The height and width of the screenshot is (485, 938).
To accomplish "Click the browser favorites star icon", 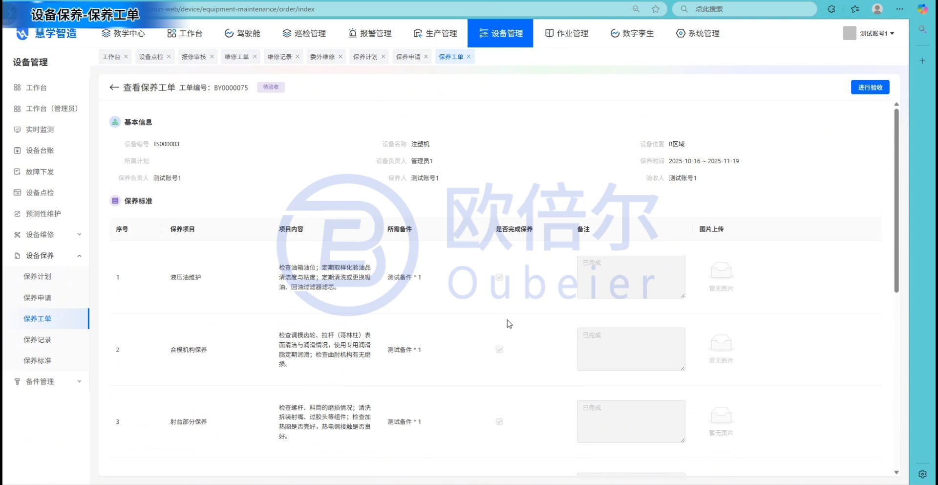I will click(656, 9).
